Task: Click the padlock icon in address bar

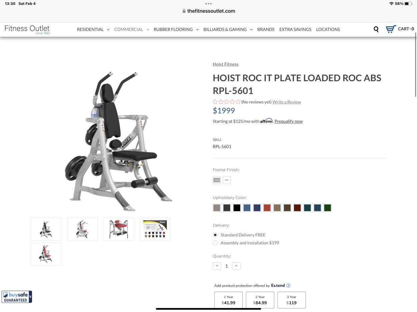Action: point(184,11)
